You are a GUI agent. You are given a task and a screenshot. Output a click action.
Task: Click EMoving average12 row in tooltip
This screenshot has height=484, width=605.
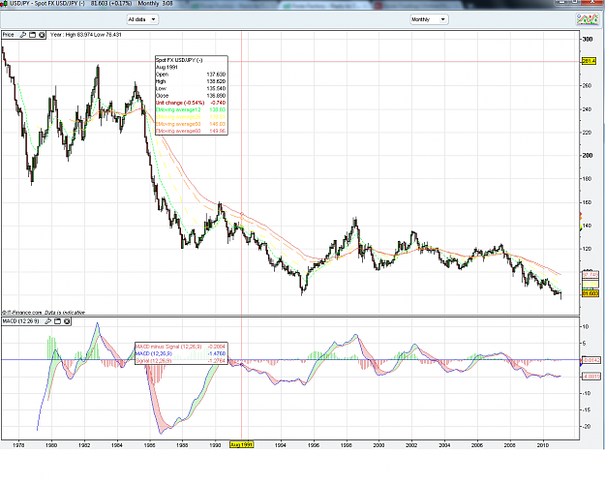(191, 110)
